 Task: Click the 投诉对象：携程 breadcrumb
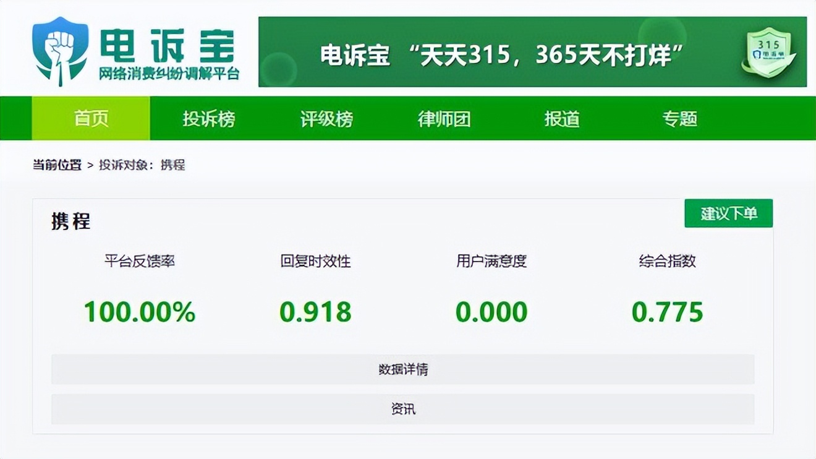tap(142, 165)
